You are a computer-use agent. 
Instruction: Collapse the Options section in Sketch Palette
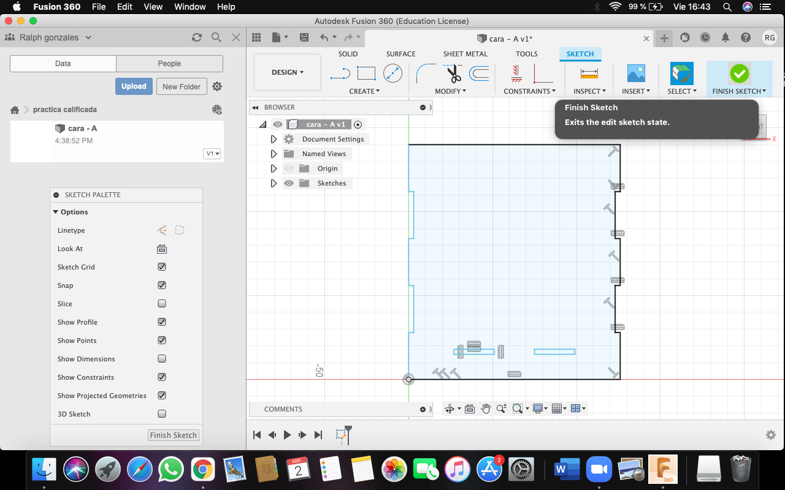click(56, 212)
